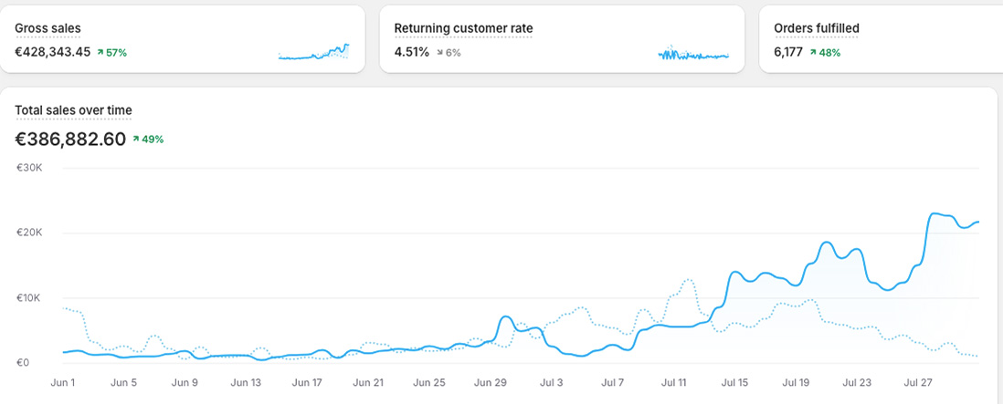Click the 4.51% returning customer value
Image resolution: width=1003 pixels, height=404 pixels.
(411, 52)
